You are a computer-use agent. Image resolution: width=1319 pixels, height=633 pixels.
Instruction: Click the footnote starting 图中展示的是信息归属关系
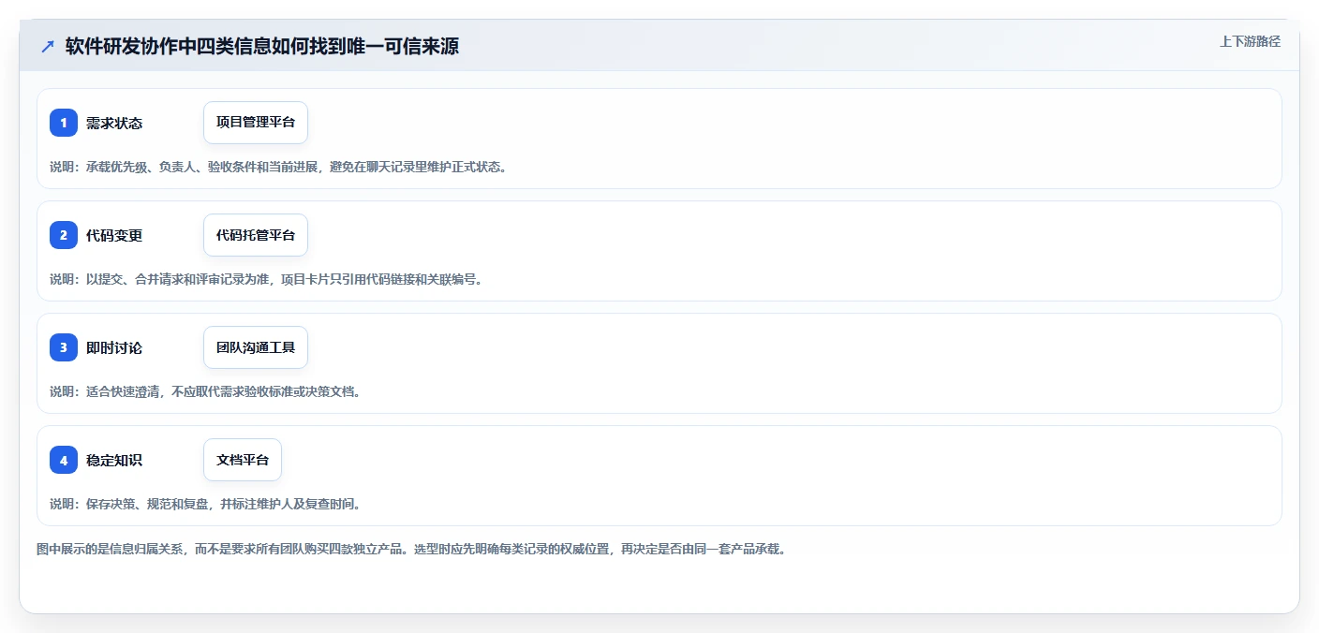pos(410,549)
